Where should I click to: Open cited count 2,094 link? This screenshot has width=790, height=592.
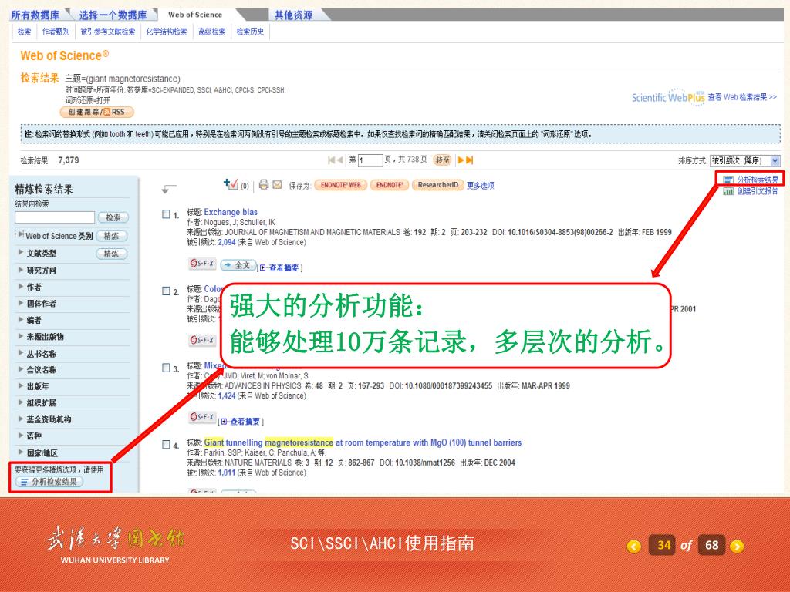pos(227,242)
